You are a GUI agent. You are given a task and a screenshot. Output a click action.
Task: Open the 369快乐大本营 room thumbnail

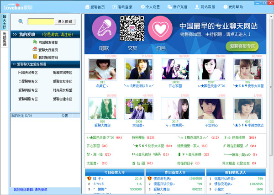click(248, 69)
